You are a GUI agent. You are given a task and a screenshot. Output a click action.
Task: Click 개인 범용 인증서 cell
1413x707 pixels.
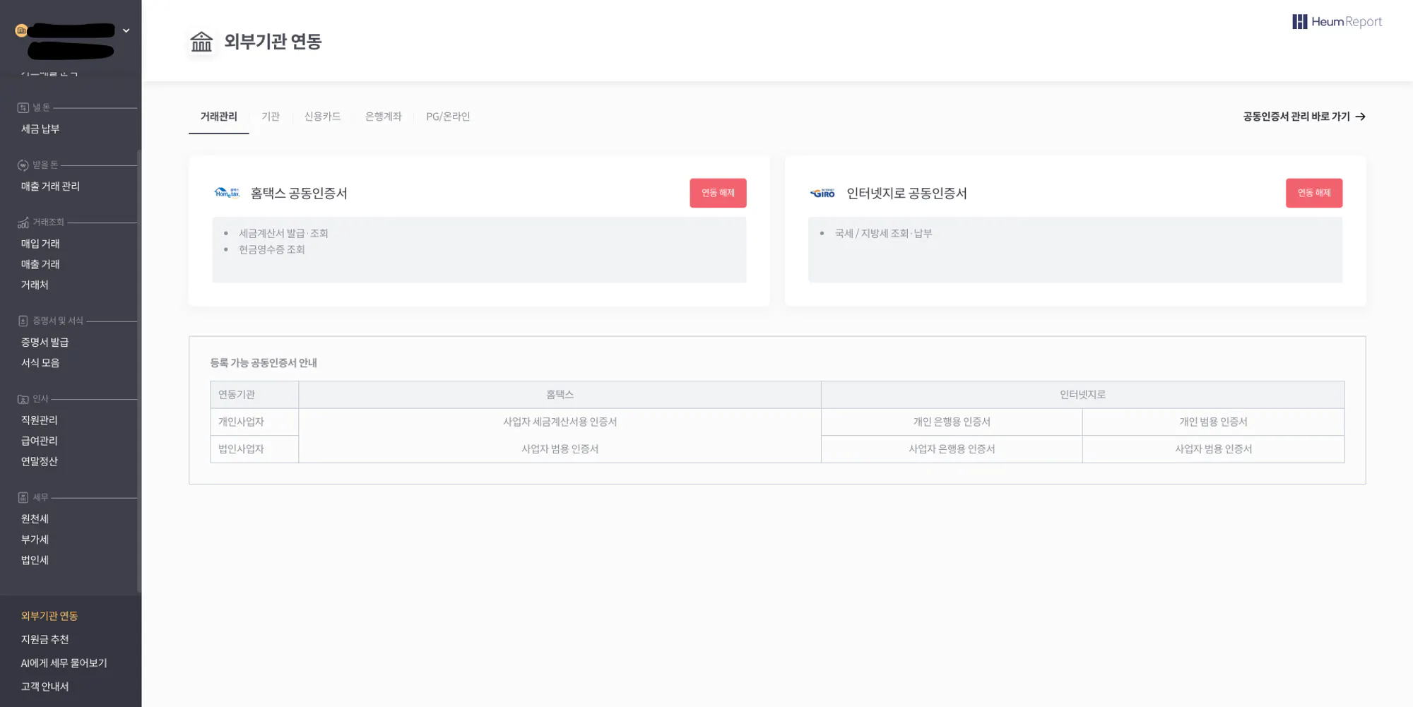[1213, 422]
